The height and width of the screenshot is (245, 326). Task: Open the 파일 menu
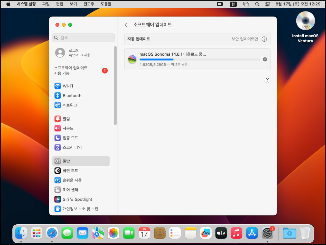(x=46, y=4)
